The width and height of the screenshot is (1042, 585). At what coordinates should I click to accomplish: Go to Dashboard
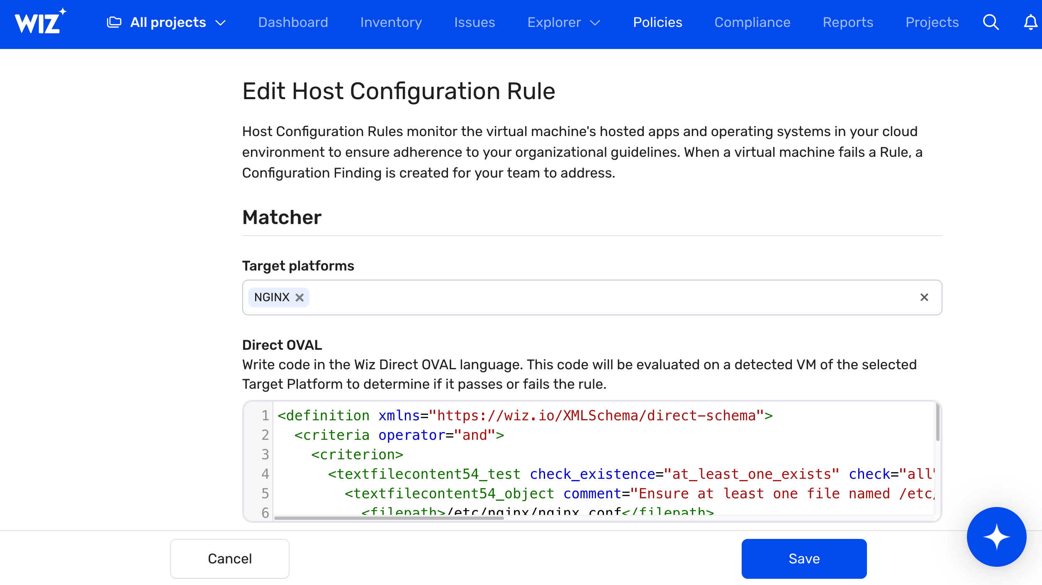(293, 22)
